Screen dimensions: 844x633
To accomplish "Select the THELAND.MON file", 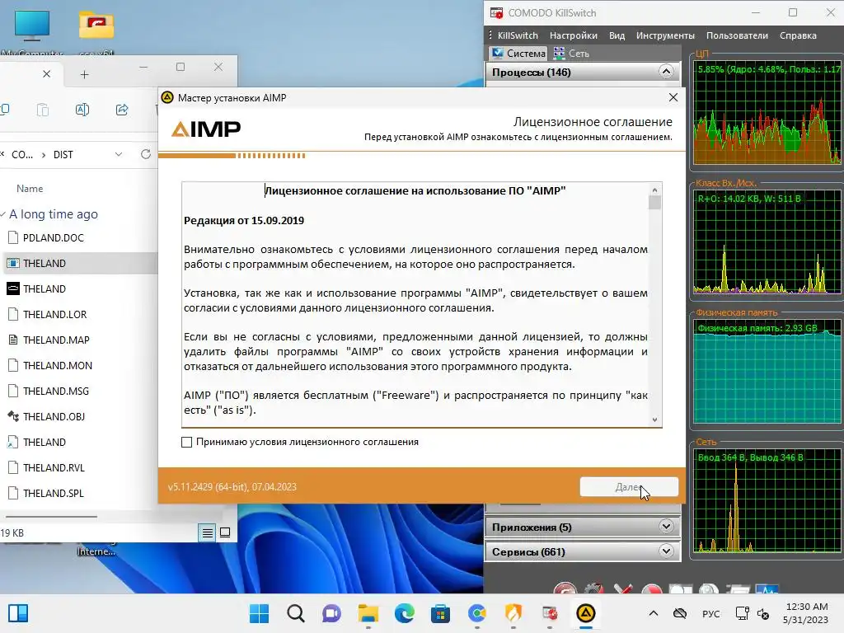I will (58, 365).
